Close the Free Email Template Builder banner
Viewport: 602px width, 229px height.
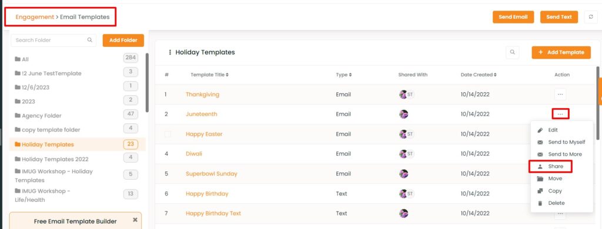tap(135, 220)
